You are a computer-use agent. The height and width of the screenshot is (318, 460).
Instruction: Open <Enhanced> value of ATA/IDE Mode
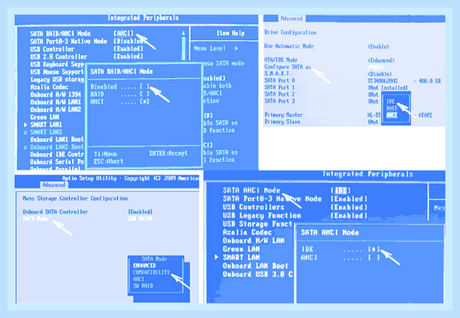coord(381,60)
